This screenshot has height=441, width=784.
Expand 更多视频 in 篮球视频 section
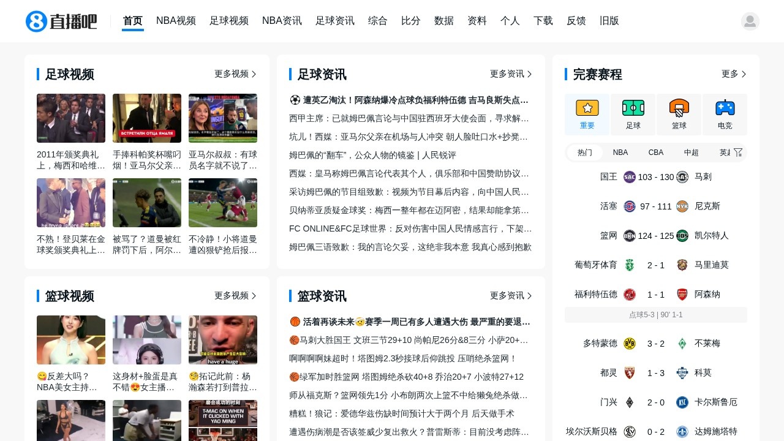[236, 295]
